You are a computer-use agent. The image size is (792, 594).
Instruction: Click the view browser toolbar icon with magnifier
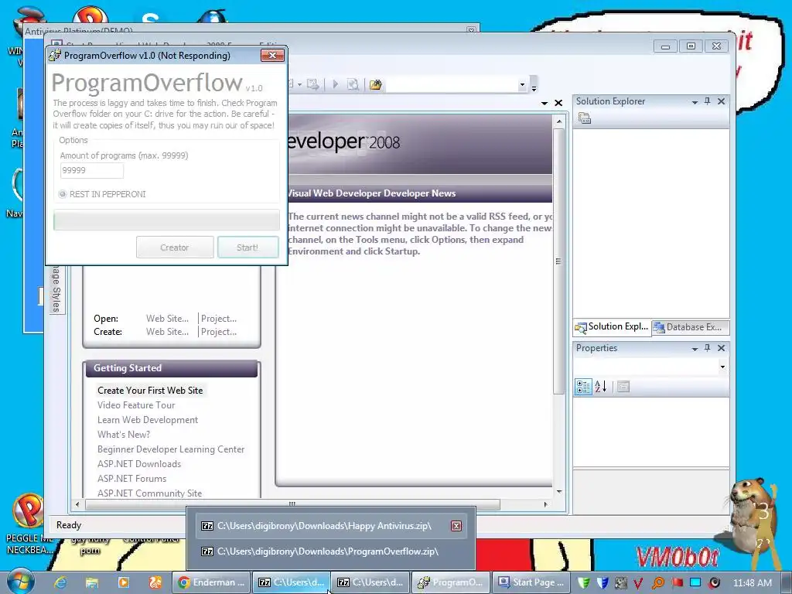point(353,84)
